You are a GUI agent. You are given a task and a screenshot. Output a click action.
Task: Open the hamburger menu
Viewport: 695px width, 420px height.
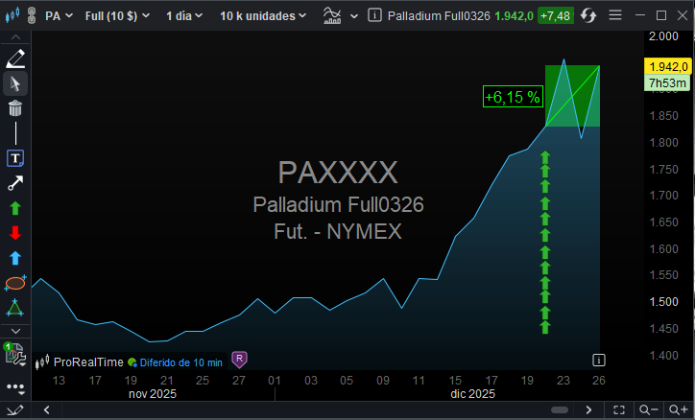pos(615,15)
